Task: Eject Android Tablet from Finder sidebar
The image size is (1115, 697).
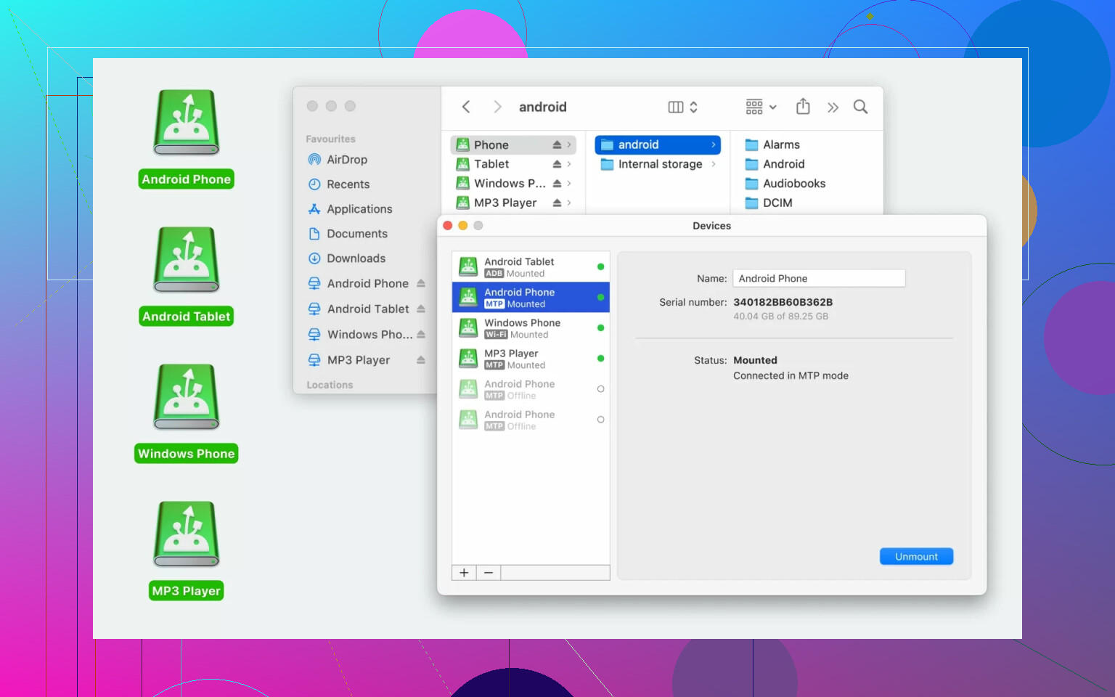Action: 421,309
